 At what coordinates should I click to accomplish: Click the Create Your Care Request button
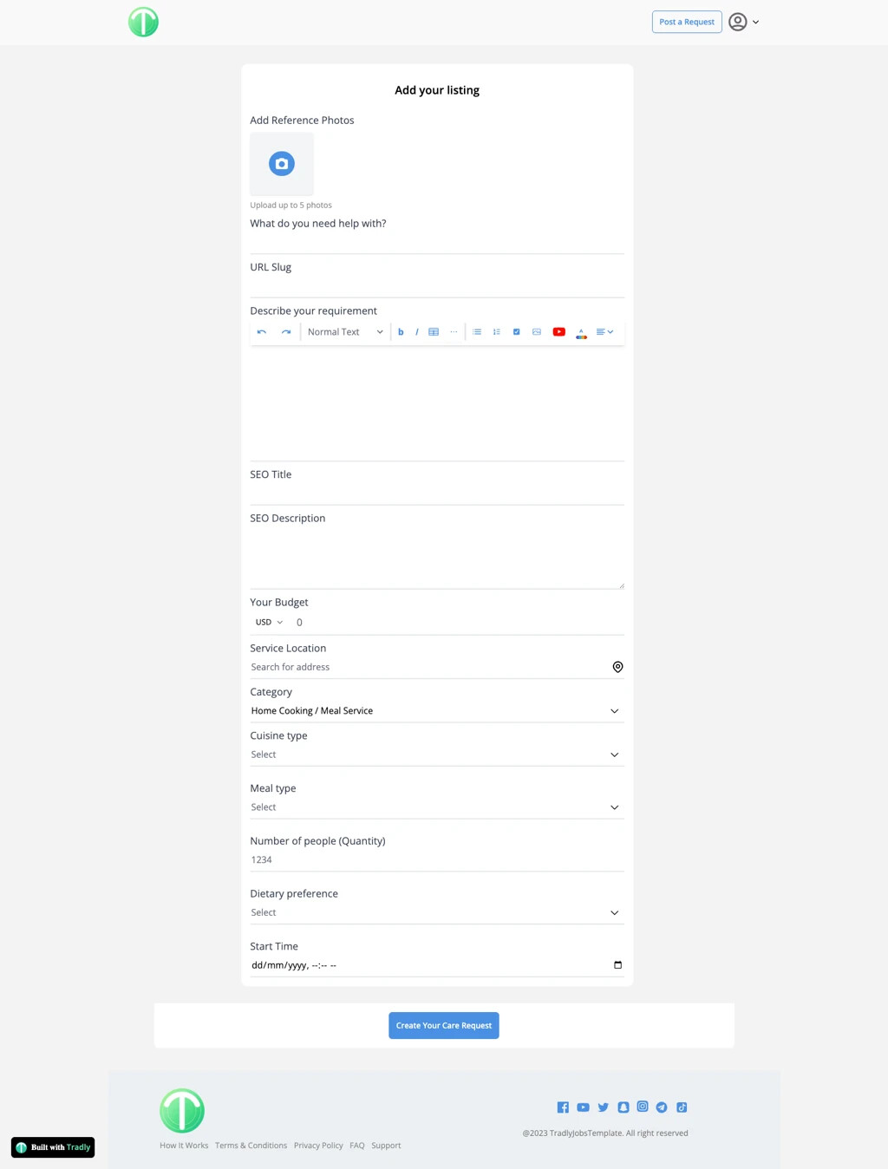pyautogui.click(x=443, y=1026)
